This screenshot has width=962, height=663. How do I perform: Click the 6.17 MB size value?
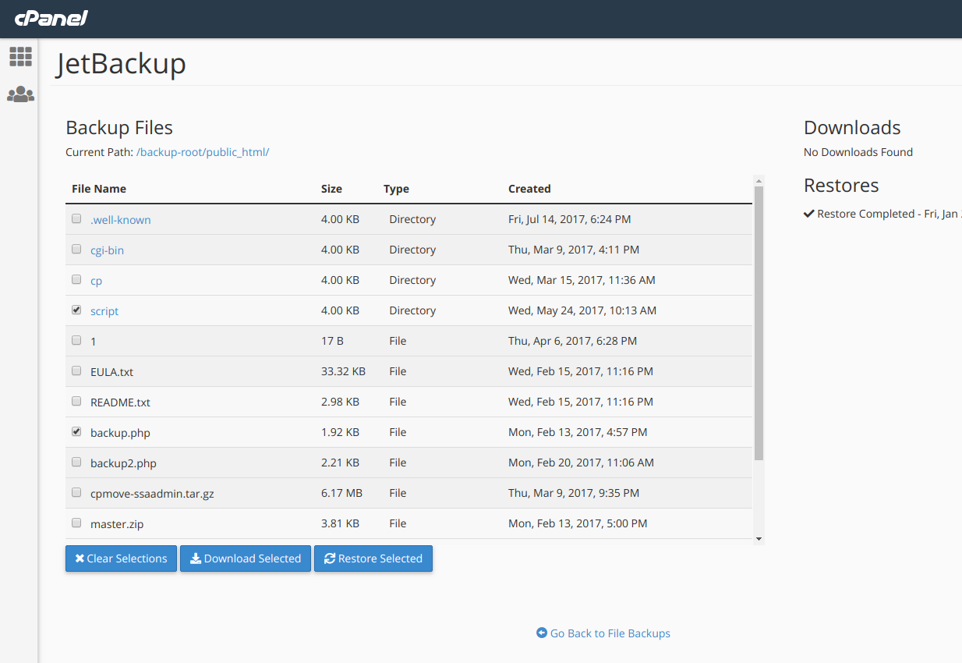[x=341, y=493]
